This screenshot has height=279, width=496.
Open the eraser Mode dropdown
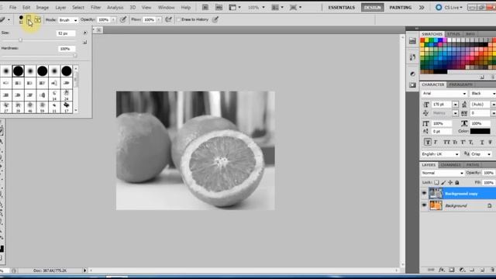(x=68, y=20)
